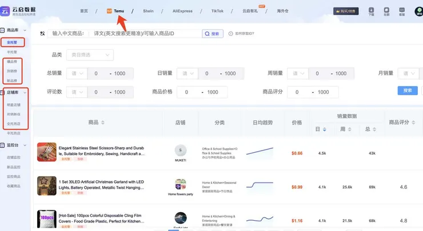The height and width of the screenshot is (231, 423).
Task: Collapse the 商品库 sidebar section chevron
Action: pyautogui.click(x=25, y=30)
